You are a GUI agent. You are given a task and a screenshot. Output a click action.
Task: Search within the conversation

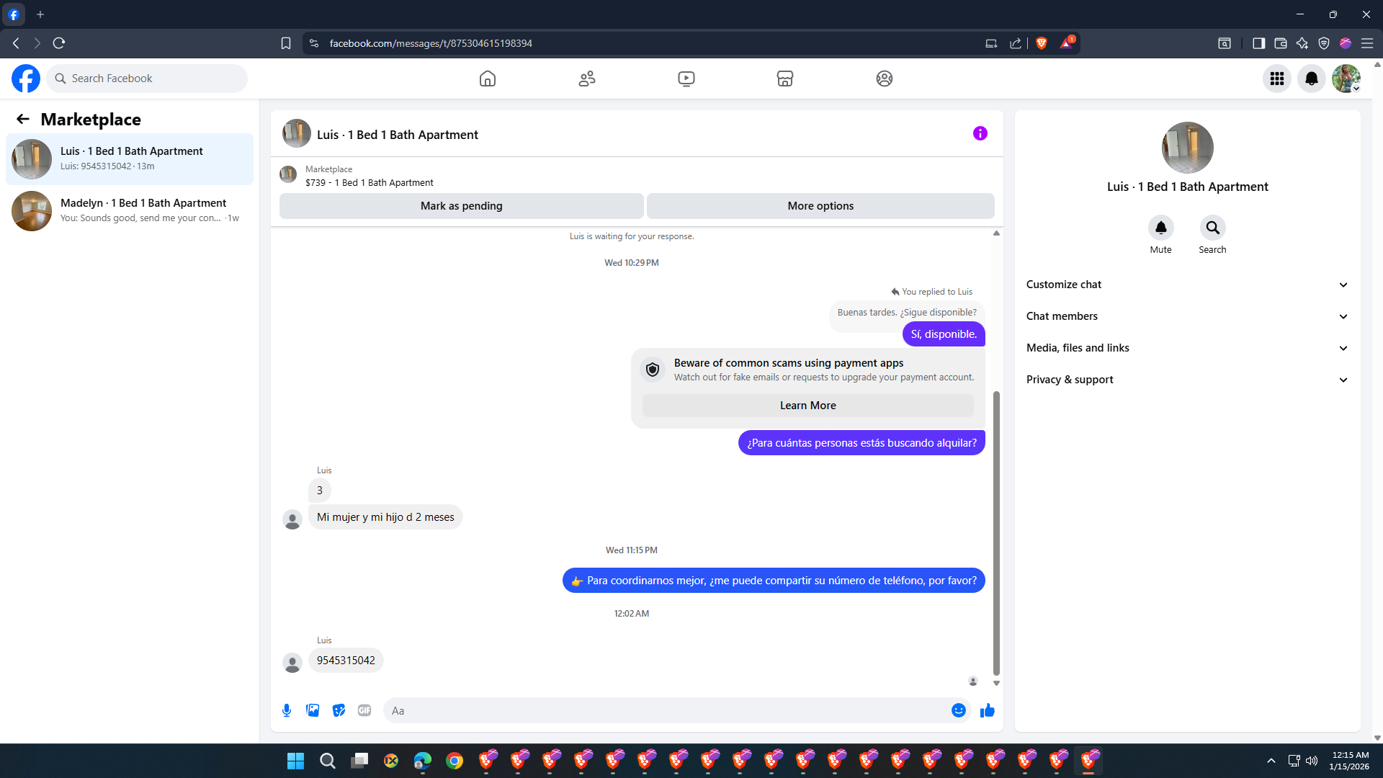(x=1212, y=228)
